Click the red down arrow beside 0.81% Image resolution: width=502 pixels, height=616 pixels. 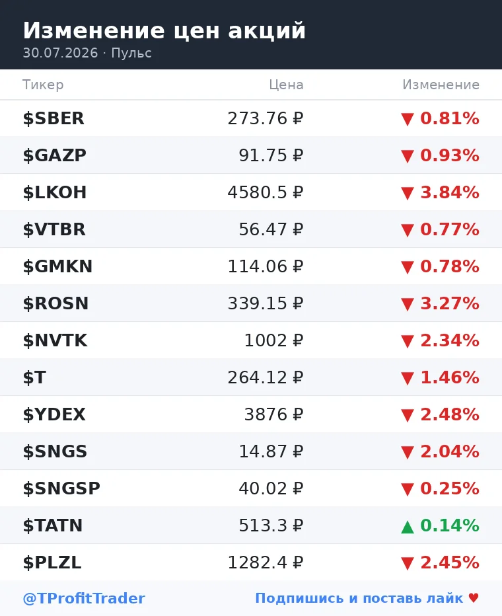(x=408, y=119)
